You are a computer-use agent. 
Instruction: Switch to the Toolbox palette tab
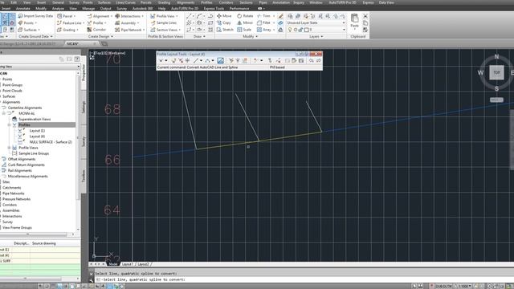click(84, 176)
